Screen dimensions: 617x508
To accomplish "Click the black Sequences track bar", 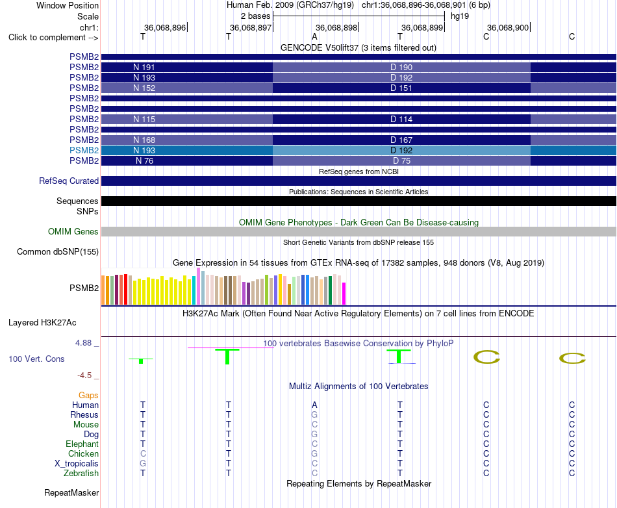I will point(359,201).
